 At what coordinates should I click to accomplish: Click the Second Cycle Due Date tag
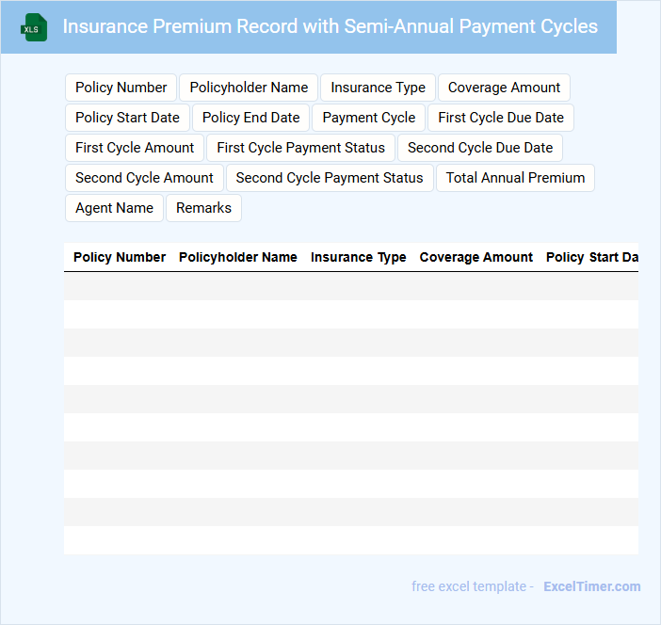[480, 148]
